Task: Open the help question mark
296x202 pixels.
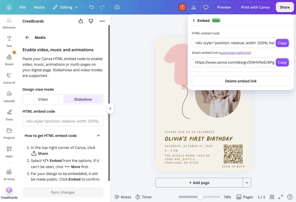Action: pyautogui.click(x=290, y=197)
